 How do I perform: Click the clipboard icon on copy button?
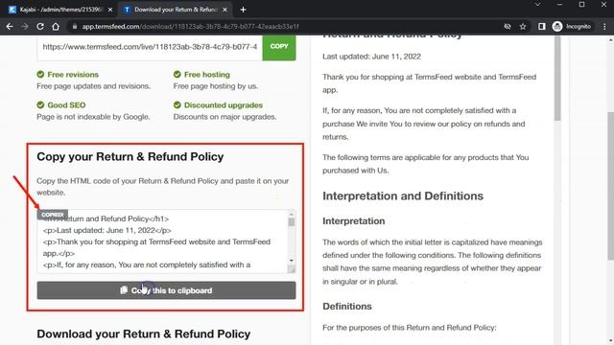[124, 290]
